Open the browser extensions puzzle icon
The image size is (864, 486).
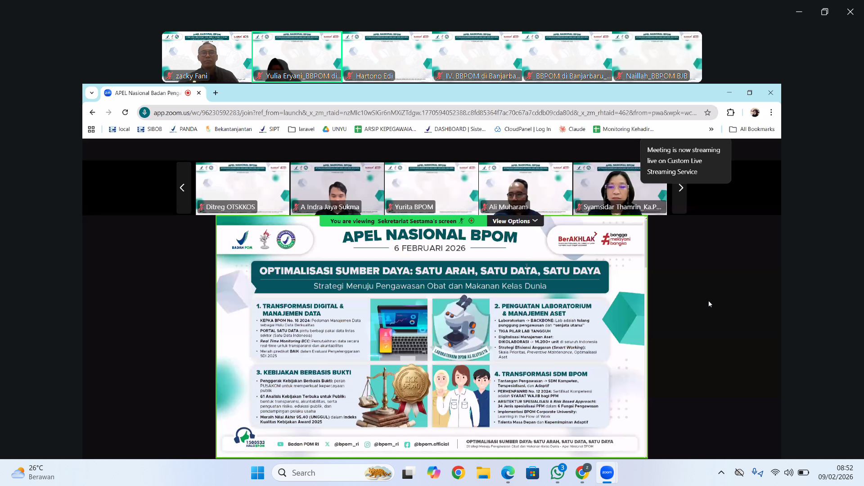pos(730,112)
